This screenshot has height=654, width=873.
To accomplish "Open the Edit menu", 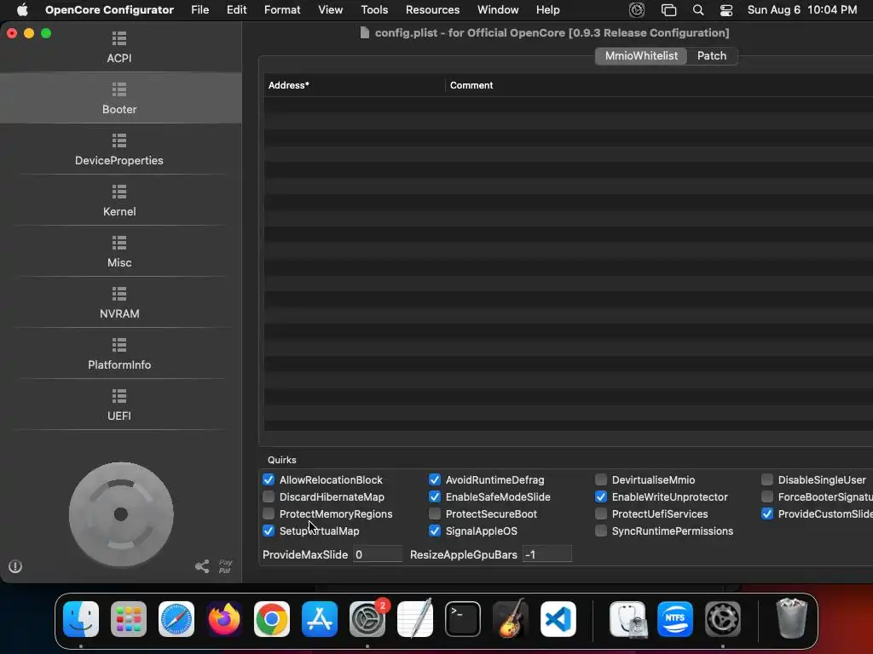I will pyautogui.click(x=237, y=10).
